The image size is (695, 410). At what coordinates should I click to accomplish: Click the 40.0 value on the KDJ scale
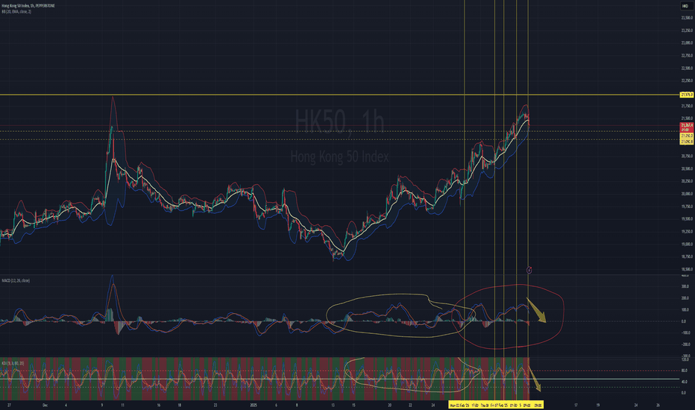click(x=685, y=382)
